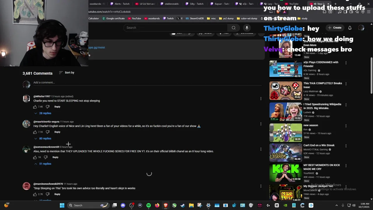The height and width of the screenshot is (210, 373).
Task: Collapse the 51 replies thread
Action: (43, 164)
